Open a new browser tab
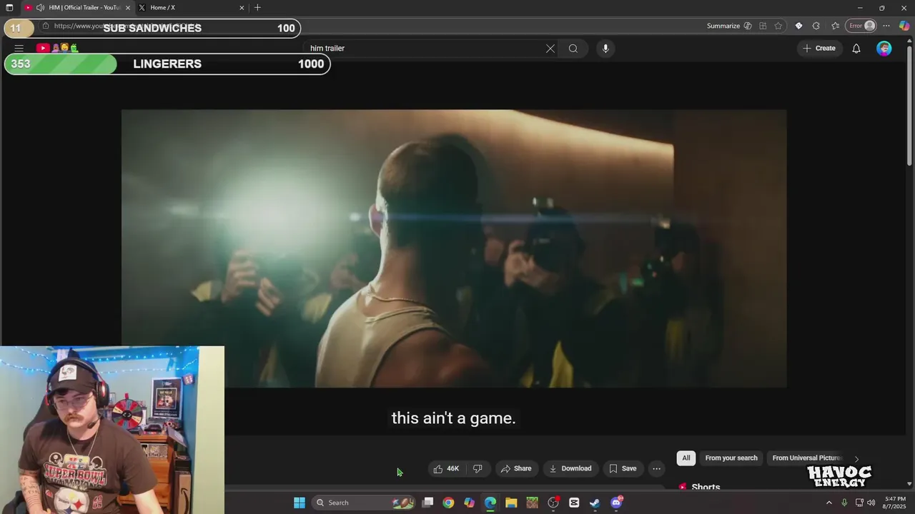Image resolution: width=915 pixels, height=514 pixels. click(x=257, y=8)
